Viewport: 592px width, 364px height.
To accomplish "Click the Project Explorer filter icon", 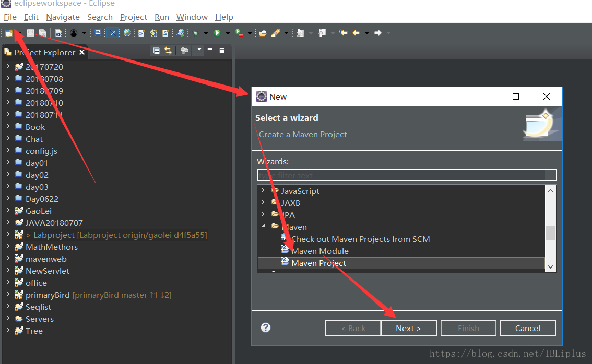I will [x=184, y=51].
